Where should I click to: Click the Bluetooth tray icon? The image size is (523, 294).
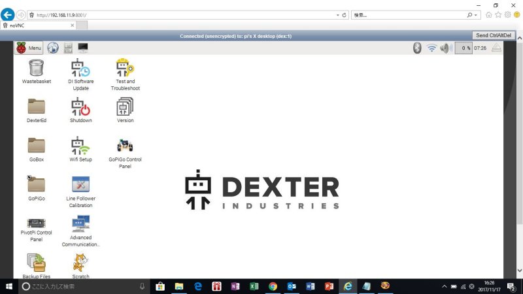tap(417, 48)
